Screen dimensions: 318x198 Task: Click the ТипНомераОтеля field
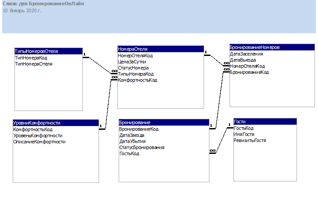click(34, 64)
